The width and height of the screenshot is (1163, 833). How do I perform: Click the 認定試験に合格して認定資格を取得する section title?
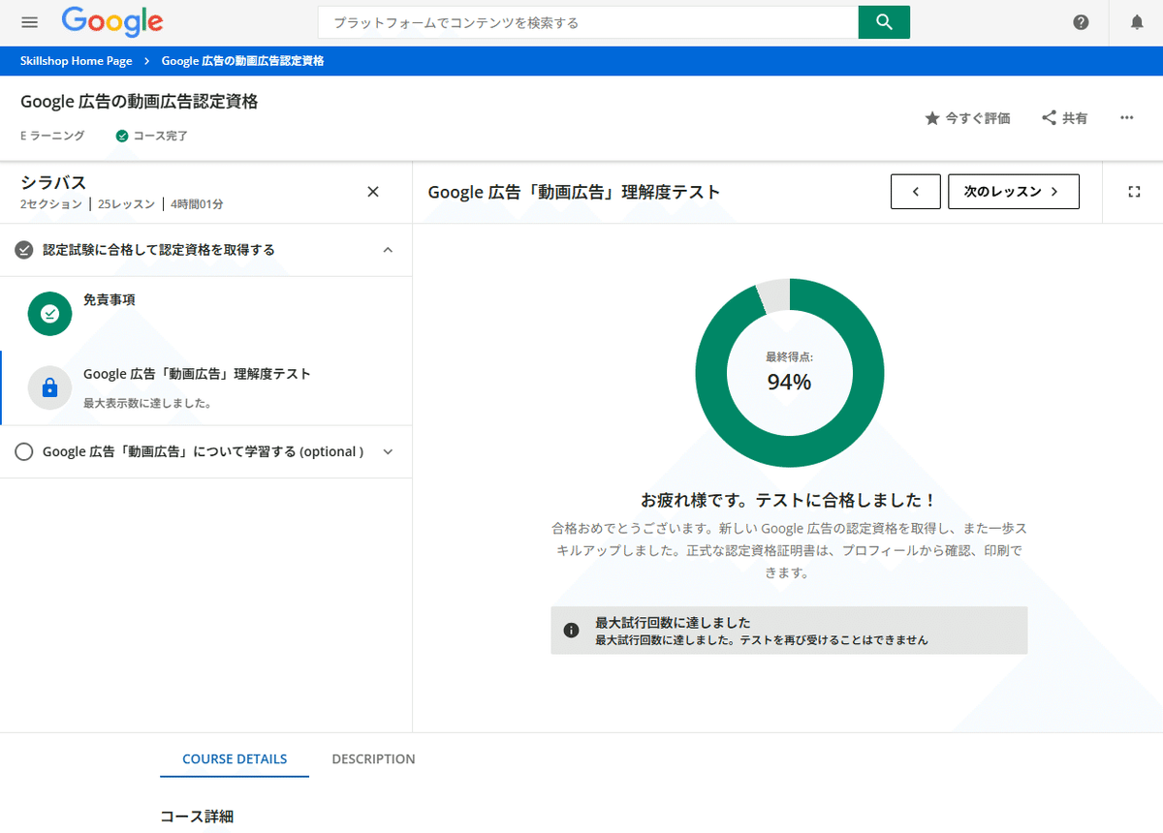(x=159, y=250)
